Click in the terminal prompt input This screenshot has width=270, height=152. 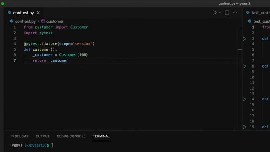coord(52,145)
